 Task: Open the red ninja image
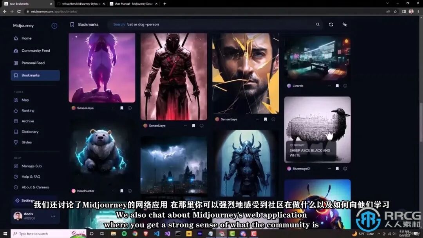coord(174,77)
